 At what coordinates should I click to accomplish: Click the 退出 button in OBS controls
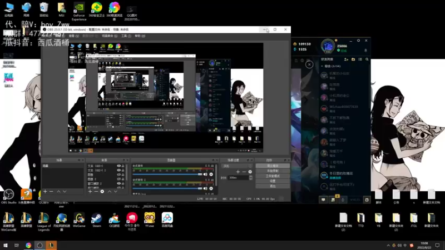(x=273, y=186)
